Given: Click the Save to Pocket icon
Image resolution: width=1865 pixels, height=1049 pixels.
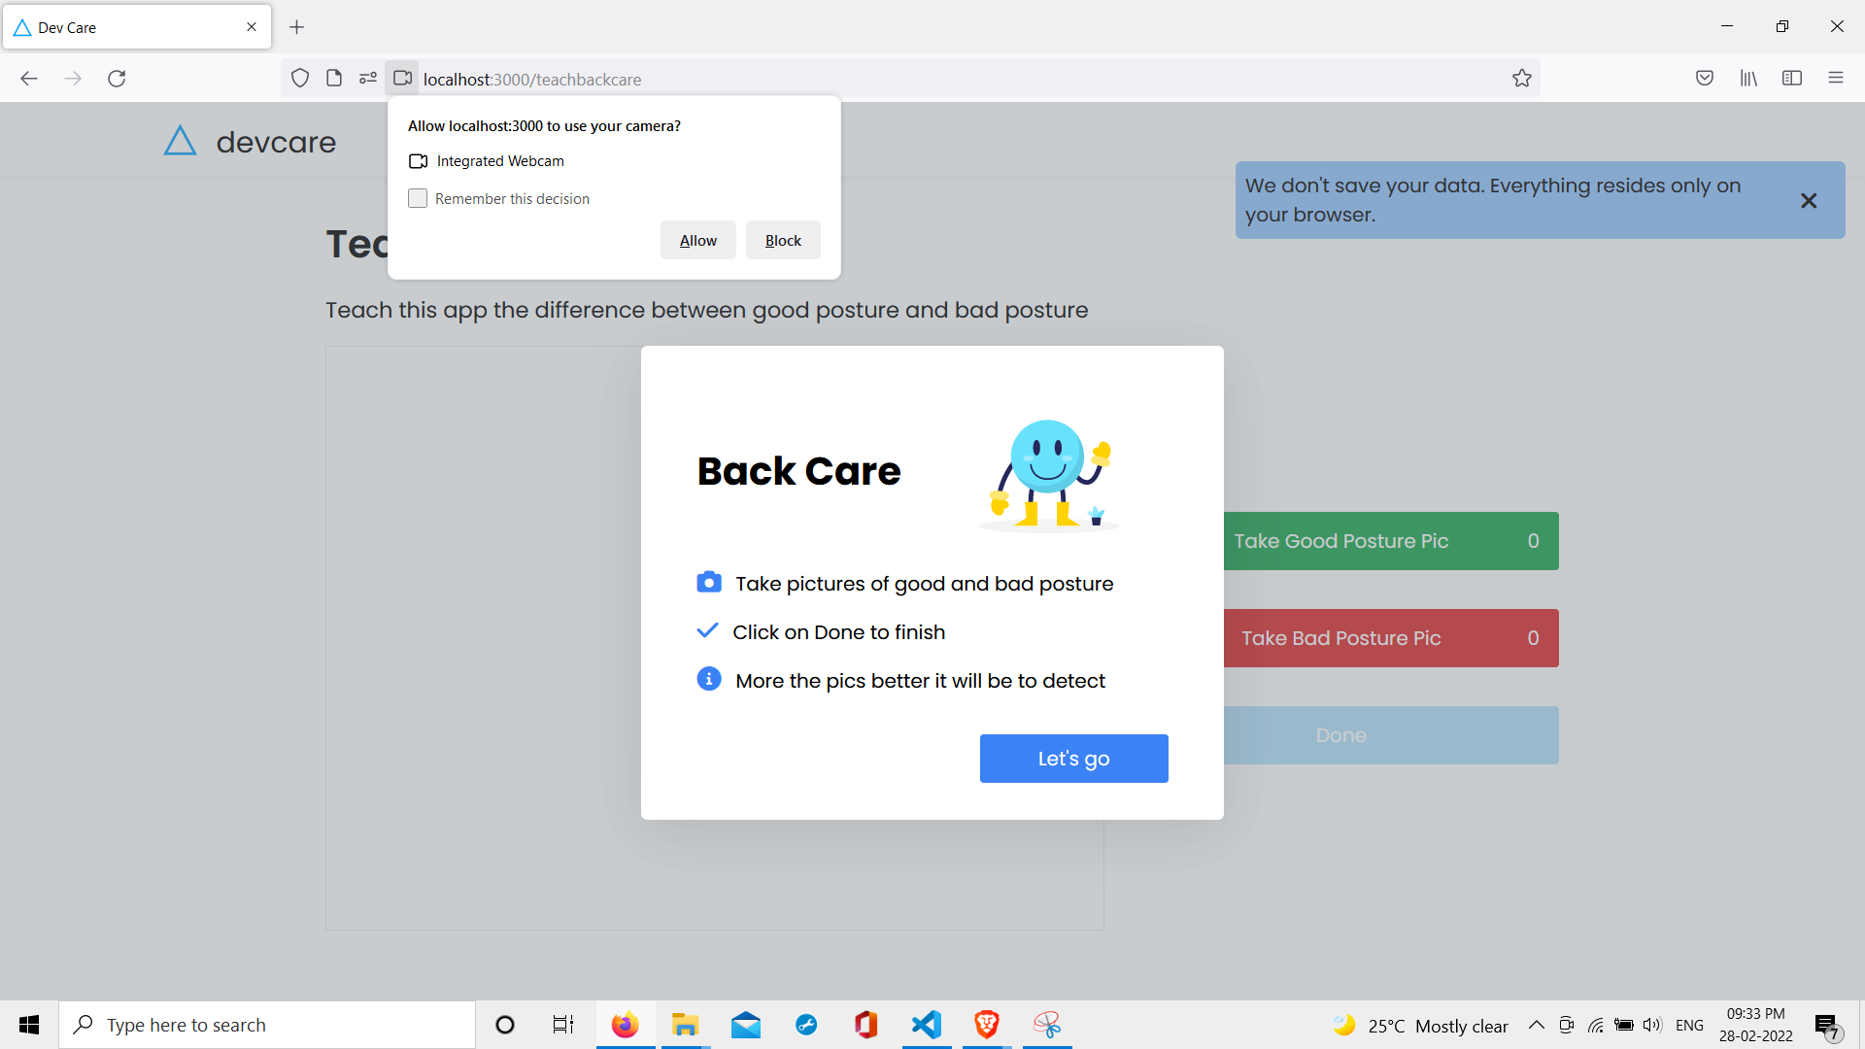Looking at the screenshot, I should pos(1705,79).
